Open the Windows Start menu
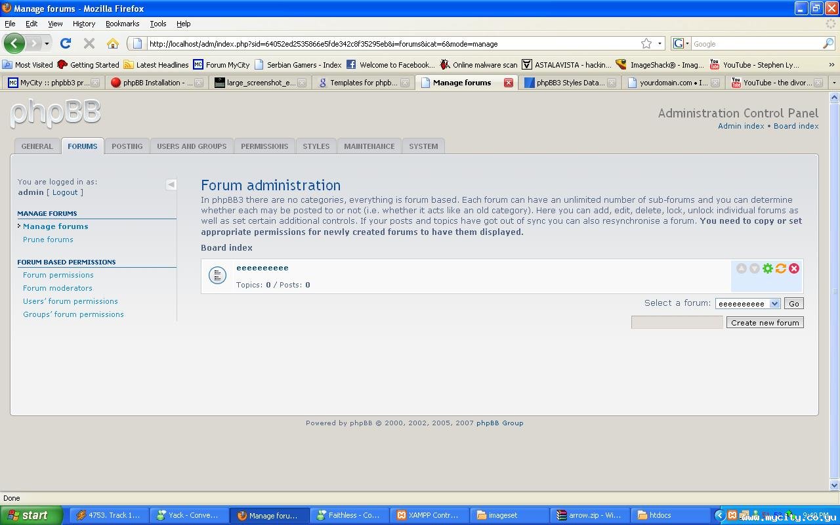The width and height of the screenshot is (840, 525). (31, 515)
